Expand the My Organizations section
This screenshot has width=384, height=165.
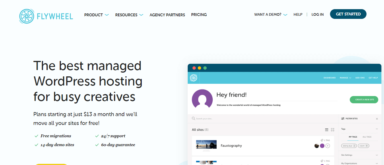click(x=360, y=163)
